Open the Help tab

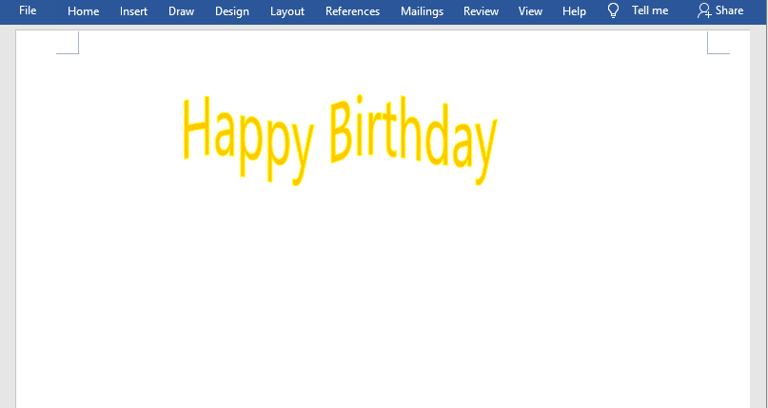574,11
